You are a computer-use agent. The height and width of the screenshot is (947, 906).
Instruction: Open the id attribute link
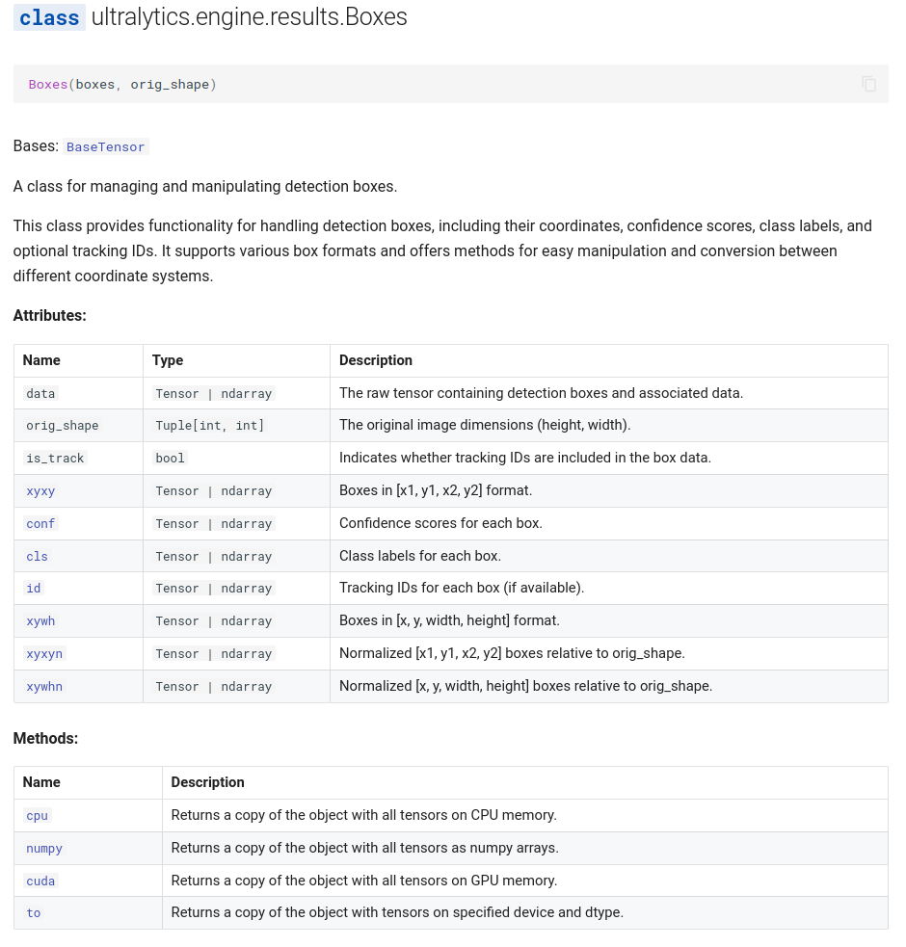click(33, 589)
